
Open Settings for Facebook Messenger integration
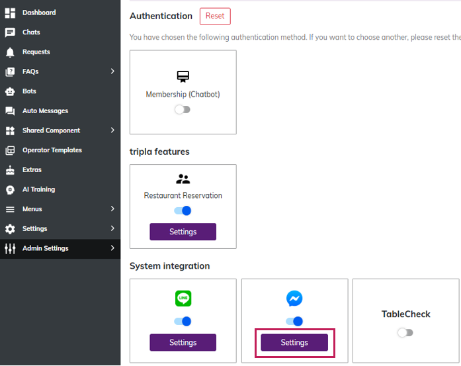point(294,342)
